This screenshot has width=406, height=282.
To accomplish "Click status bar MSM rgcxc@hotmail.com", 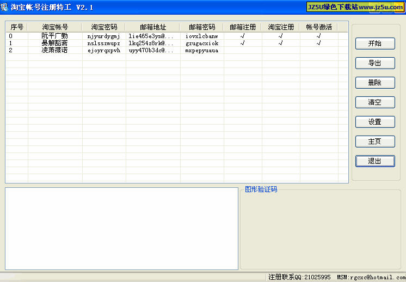I will pos(371,277).
